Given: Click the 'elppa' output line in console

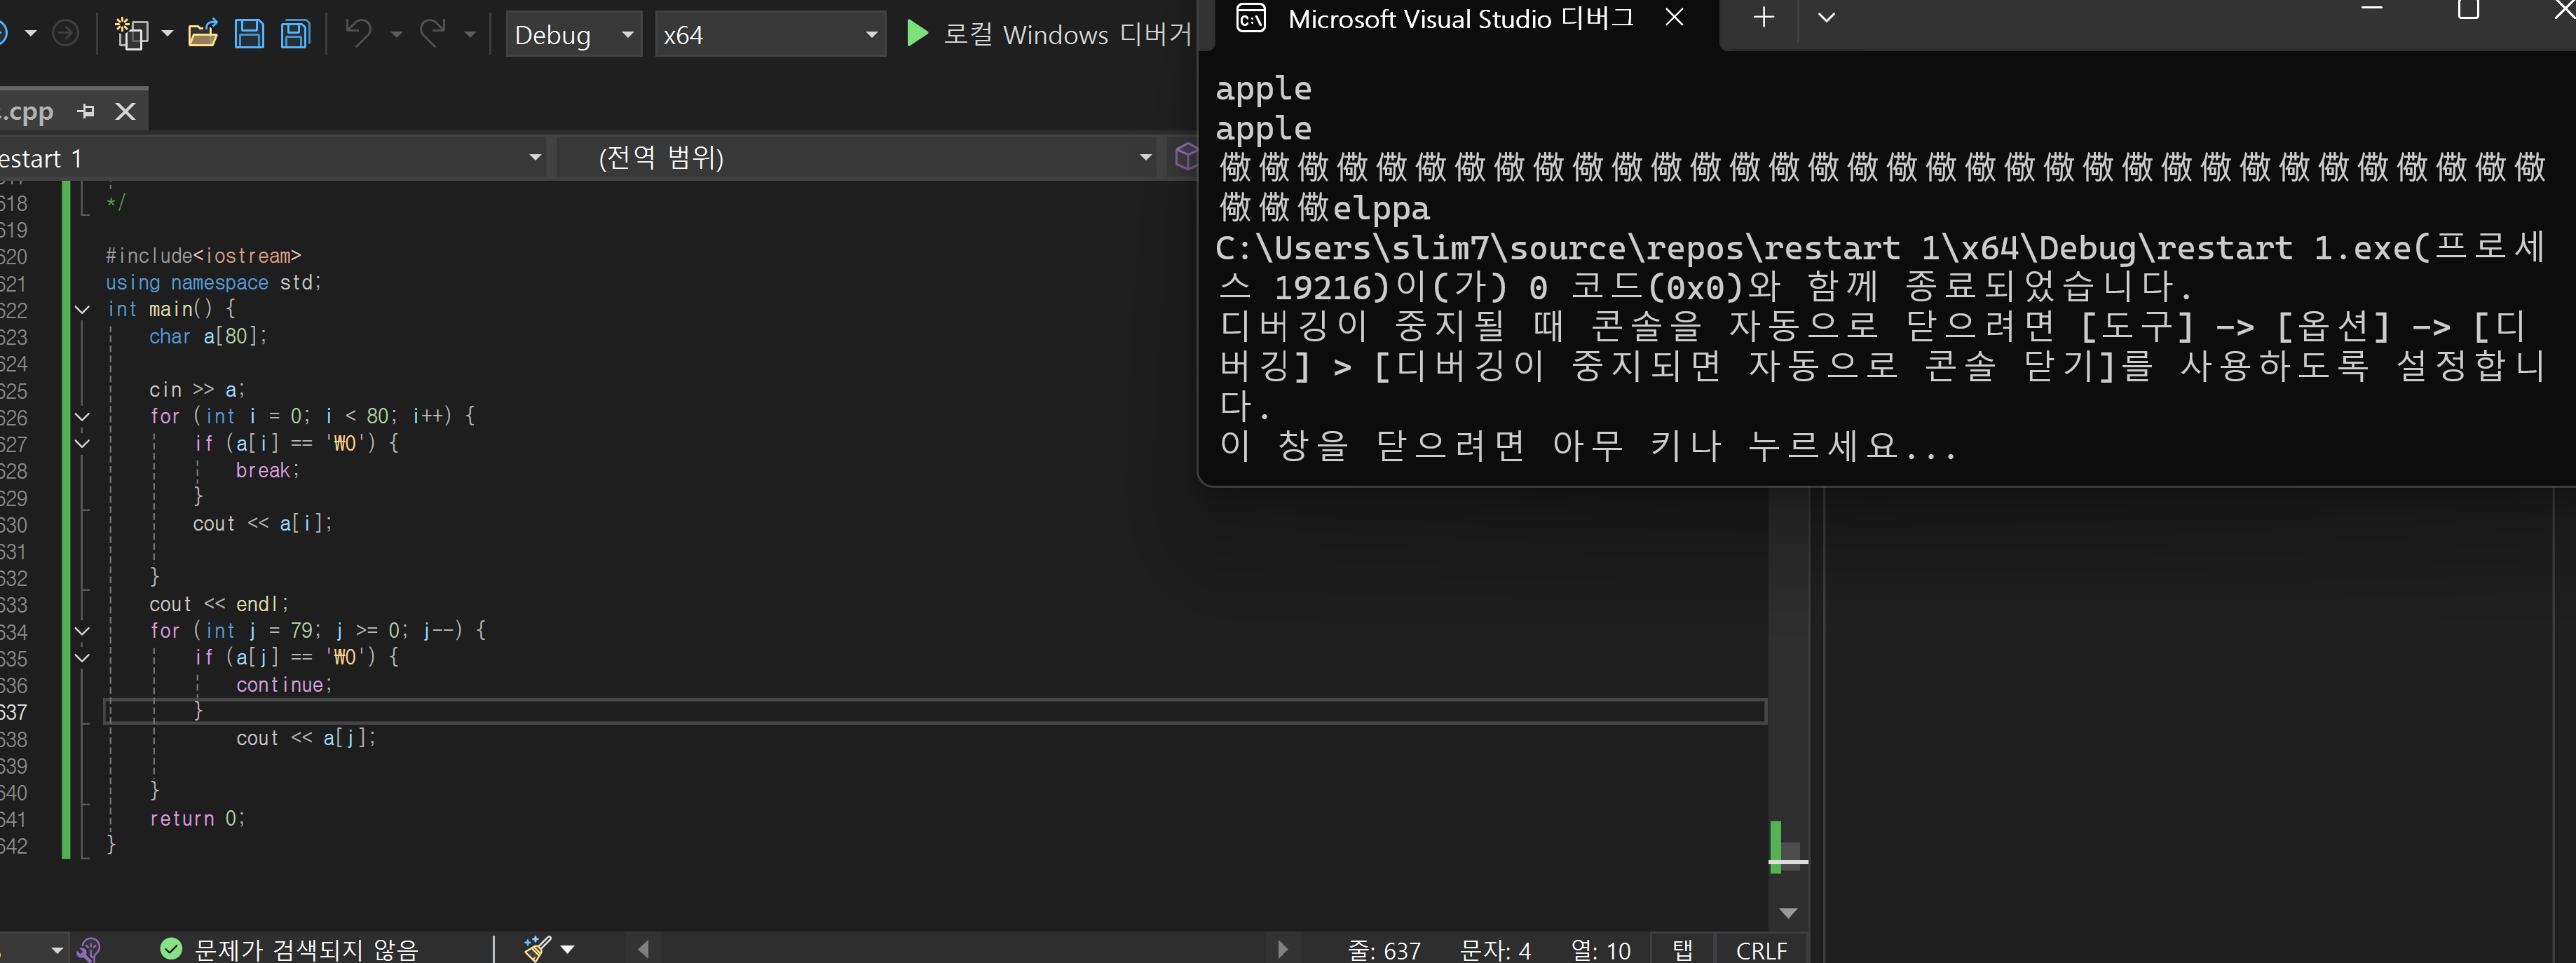Looking at the screenshot, I should [1381, 209].
